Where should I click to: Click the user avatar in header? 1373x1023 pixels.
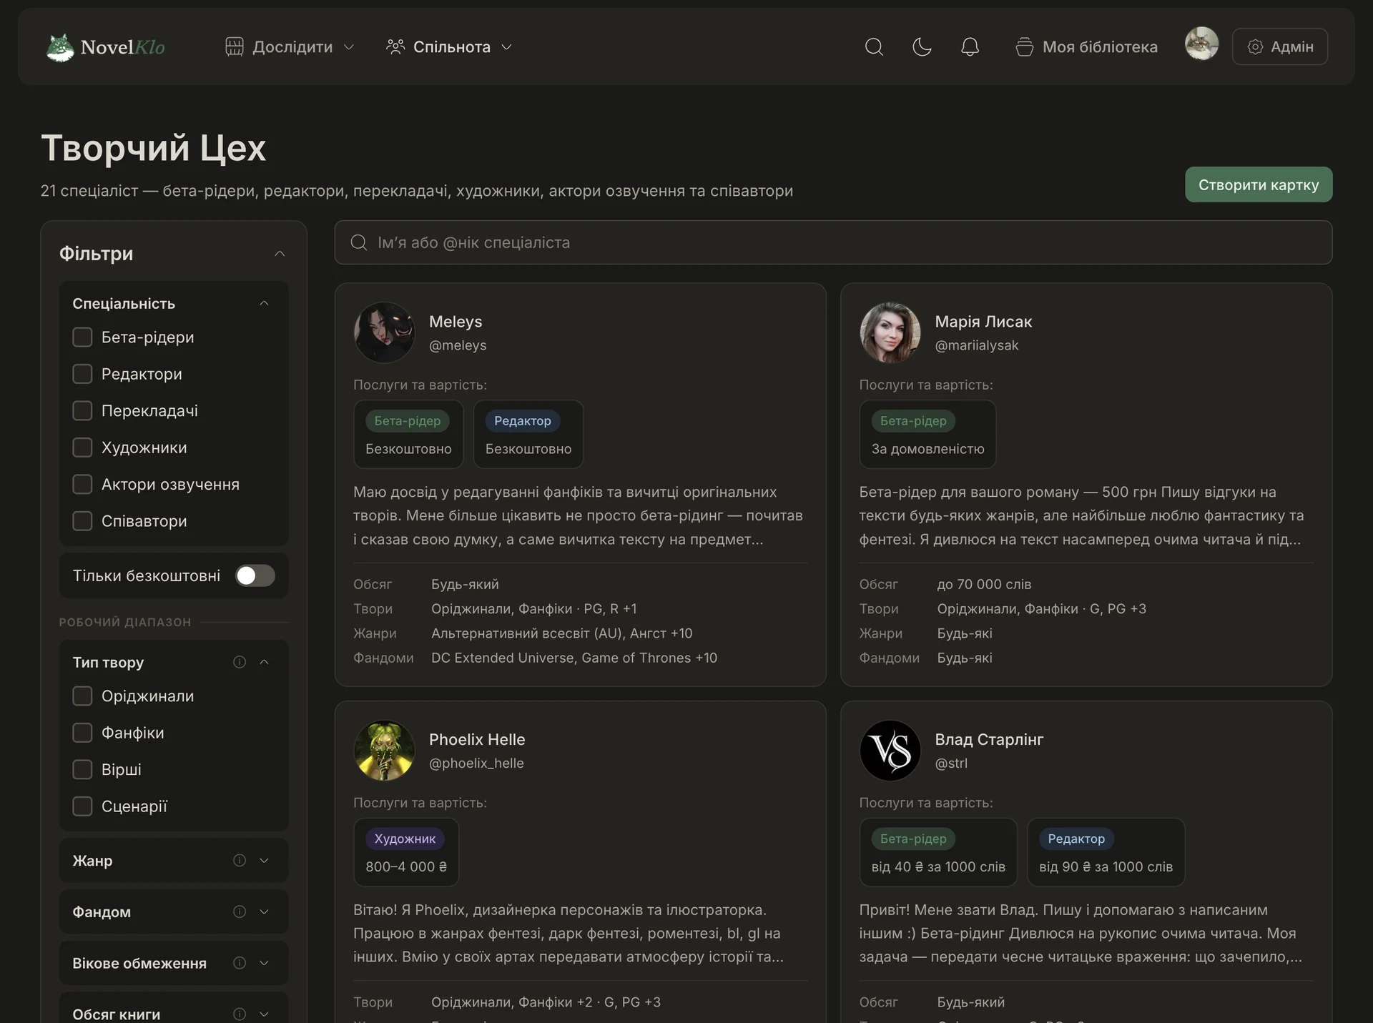coord(1201,44)
